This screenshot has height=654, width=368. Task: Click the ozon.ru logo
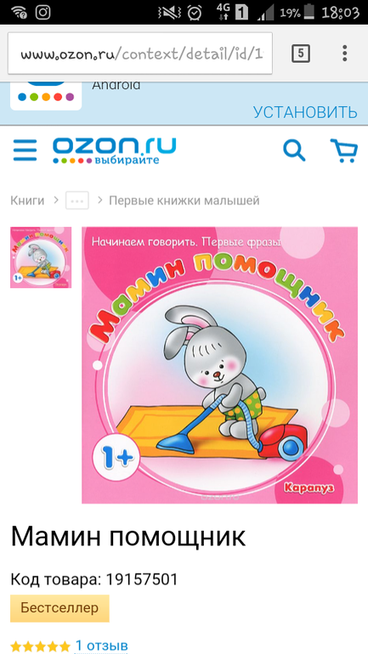tap(114, 150)
